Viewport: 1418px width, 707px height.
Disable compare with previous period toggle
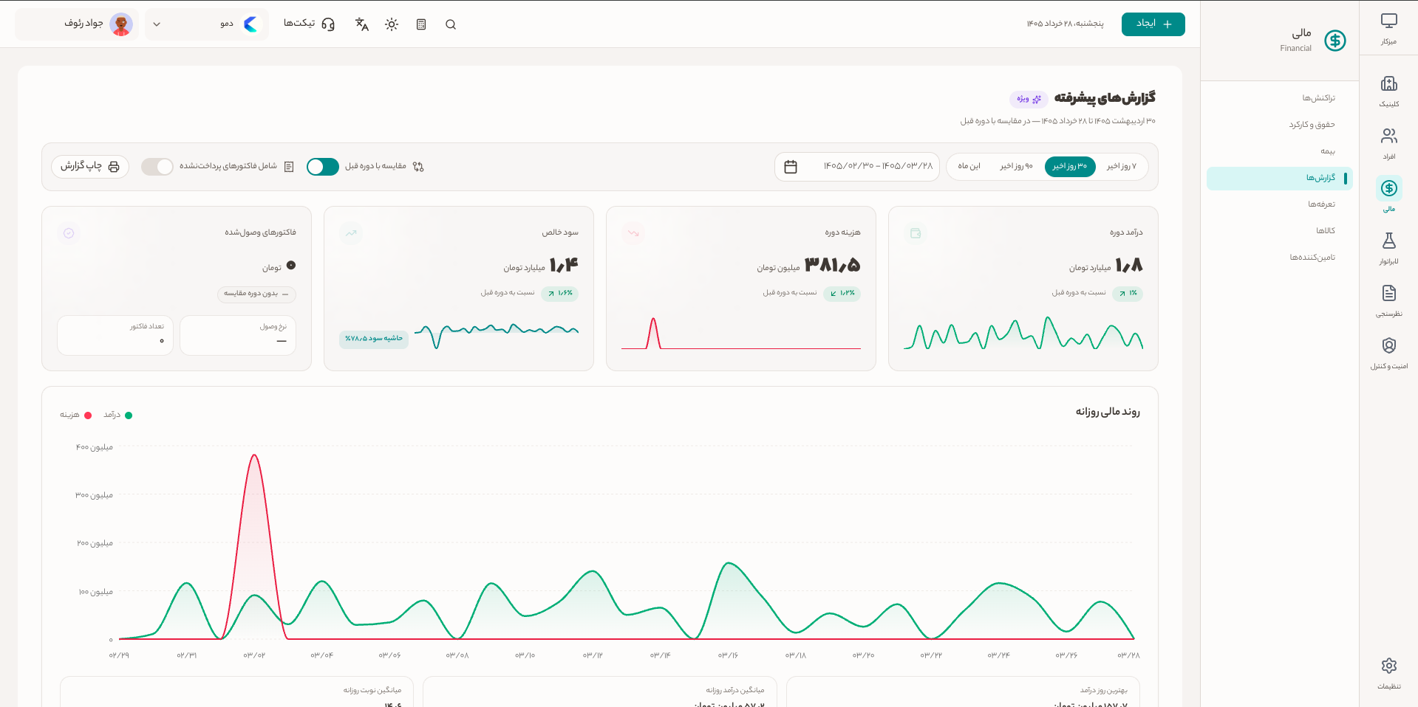pyautogui.click(x=323, y=167)
